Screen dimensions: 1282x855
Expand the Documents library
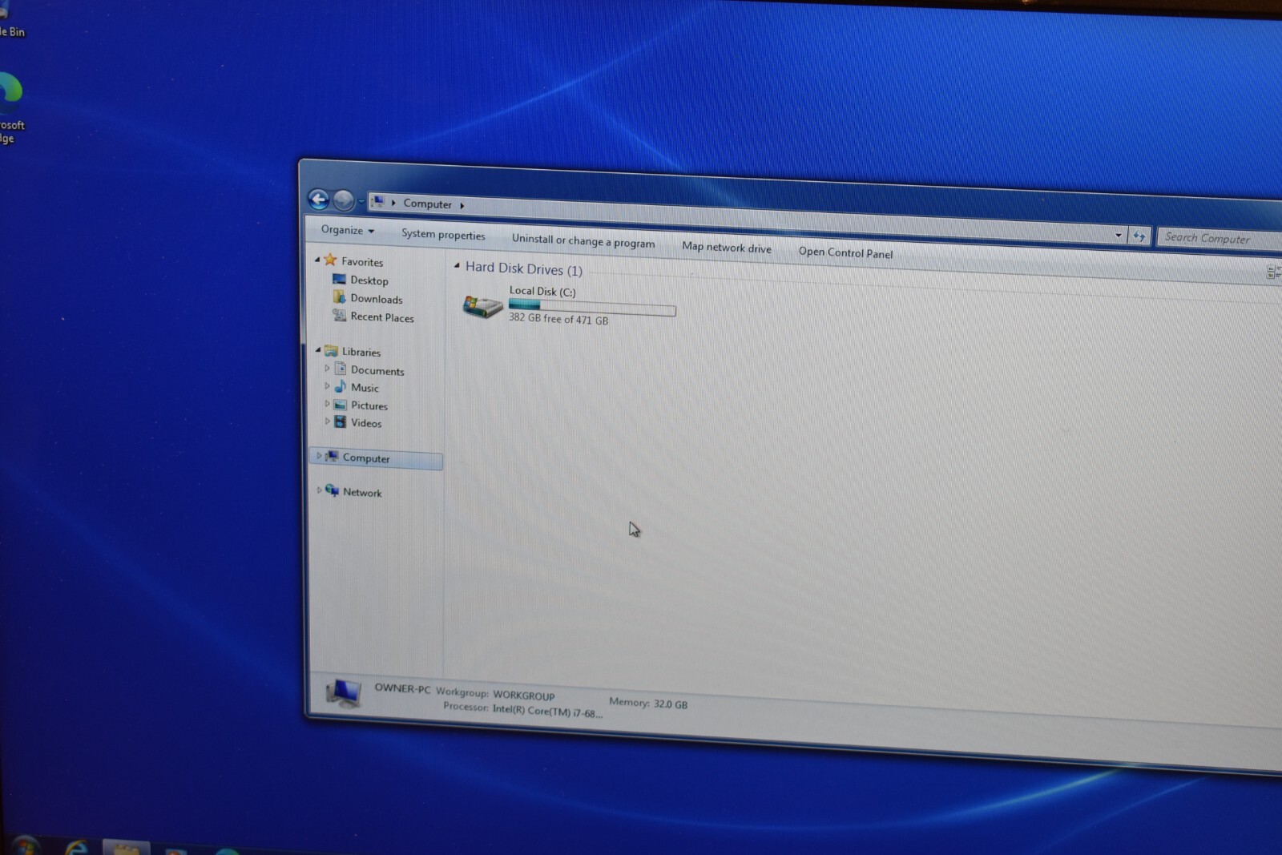[327, 369]
